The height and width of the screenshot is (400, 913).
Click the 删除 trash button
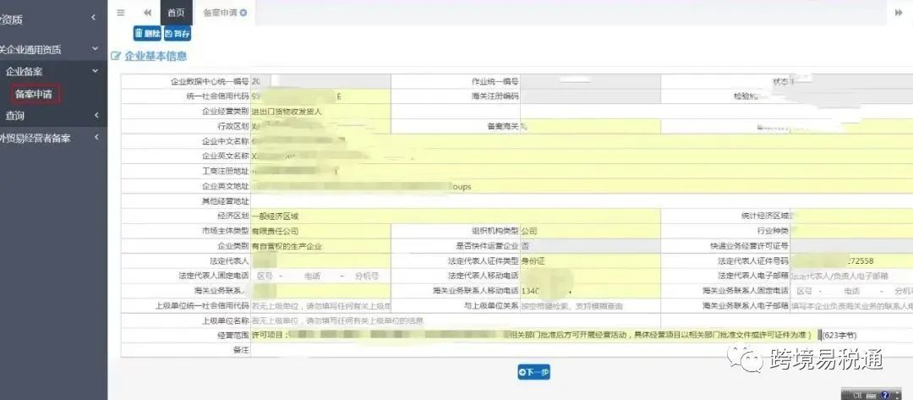coord(147,34)
